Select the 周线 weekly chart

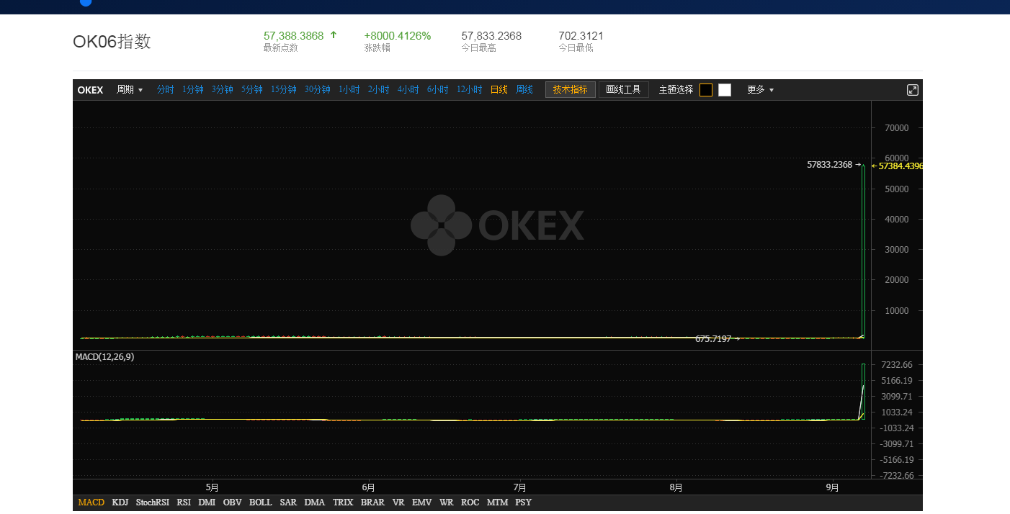[524, 90]
